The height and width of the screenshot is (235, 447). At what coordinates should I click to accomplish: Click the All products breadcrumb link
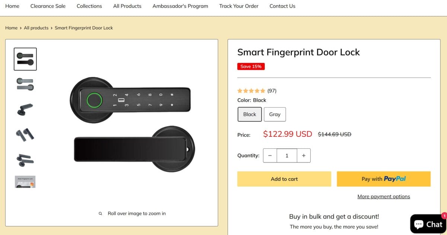(36, 28)
